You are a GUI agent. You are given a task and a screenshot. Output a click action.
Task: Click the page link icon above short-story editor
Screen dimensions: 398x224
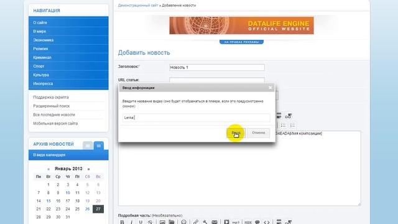[288, 116]
